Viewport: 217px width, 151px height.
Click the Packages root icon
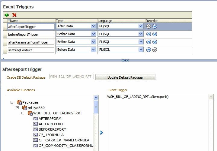point(19,102)
